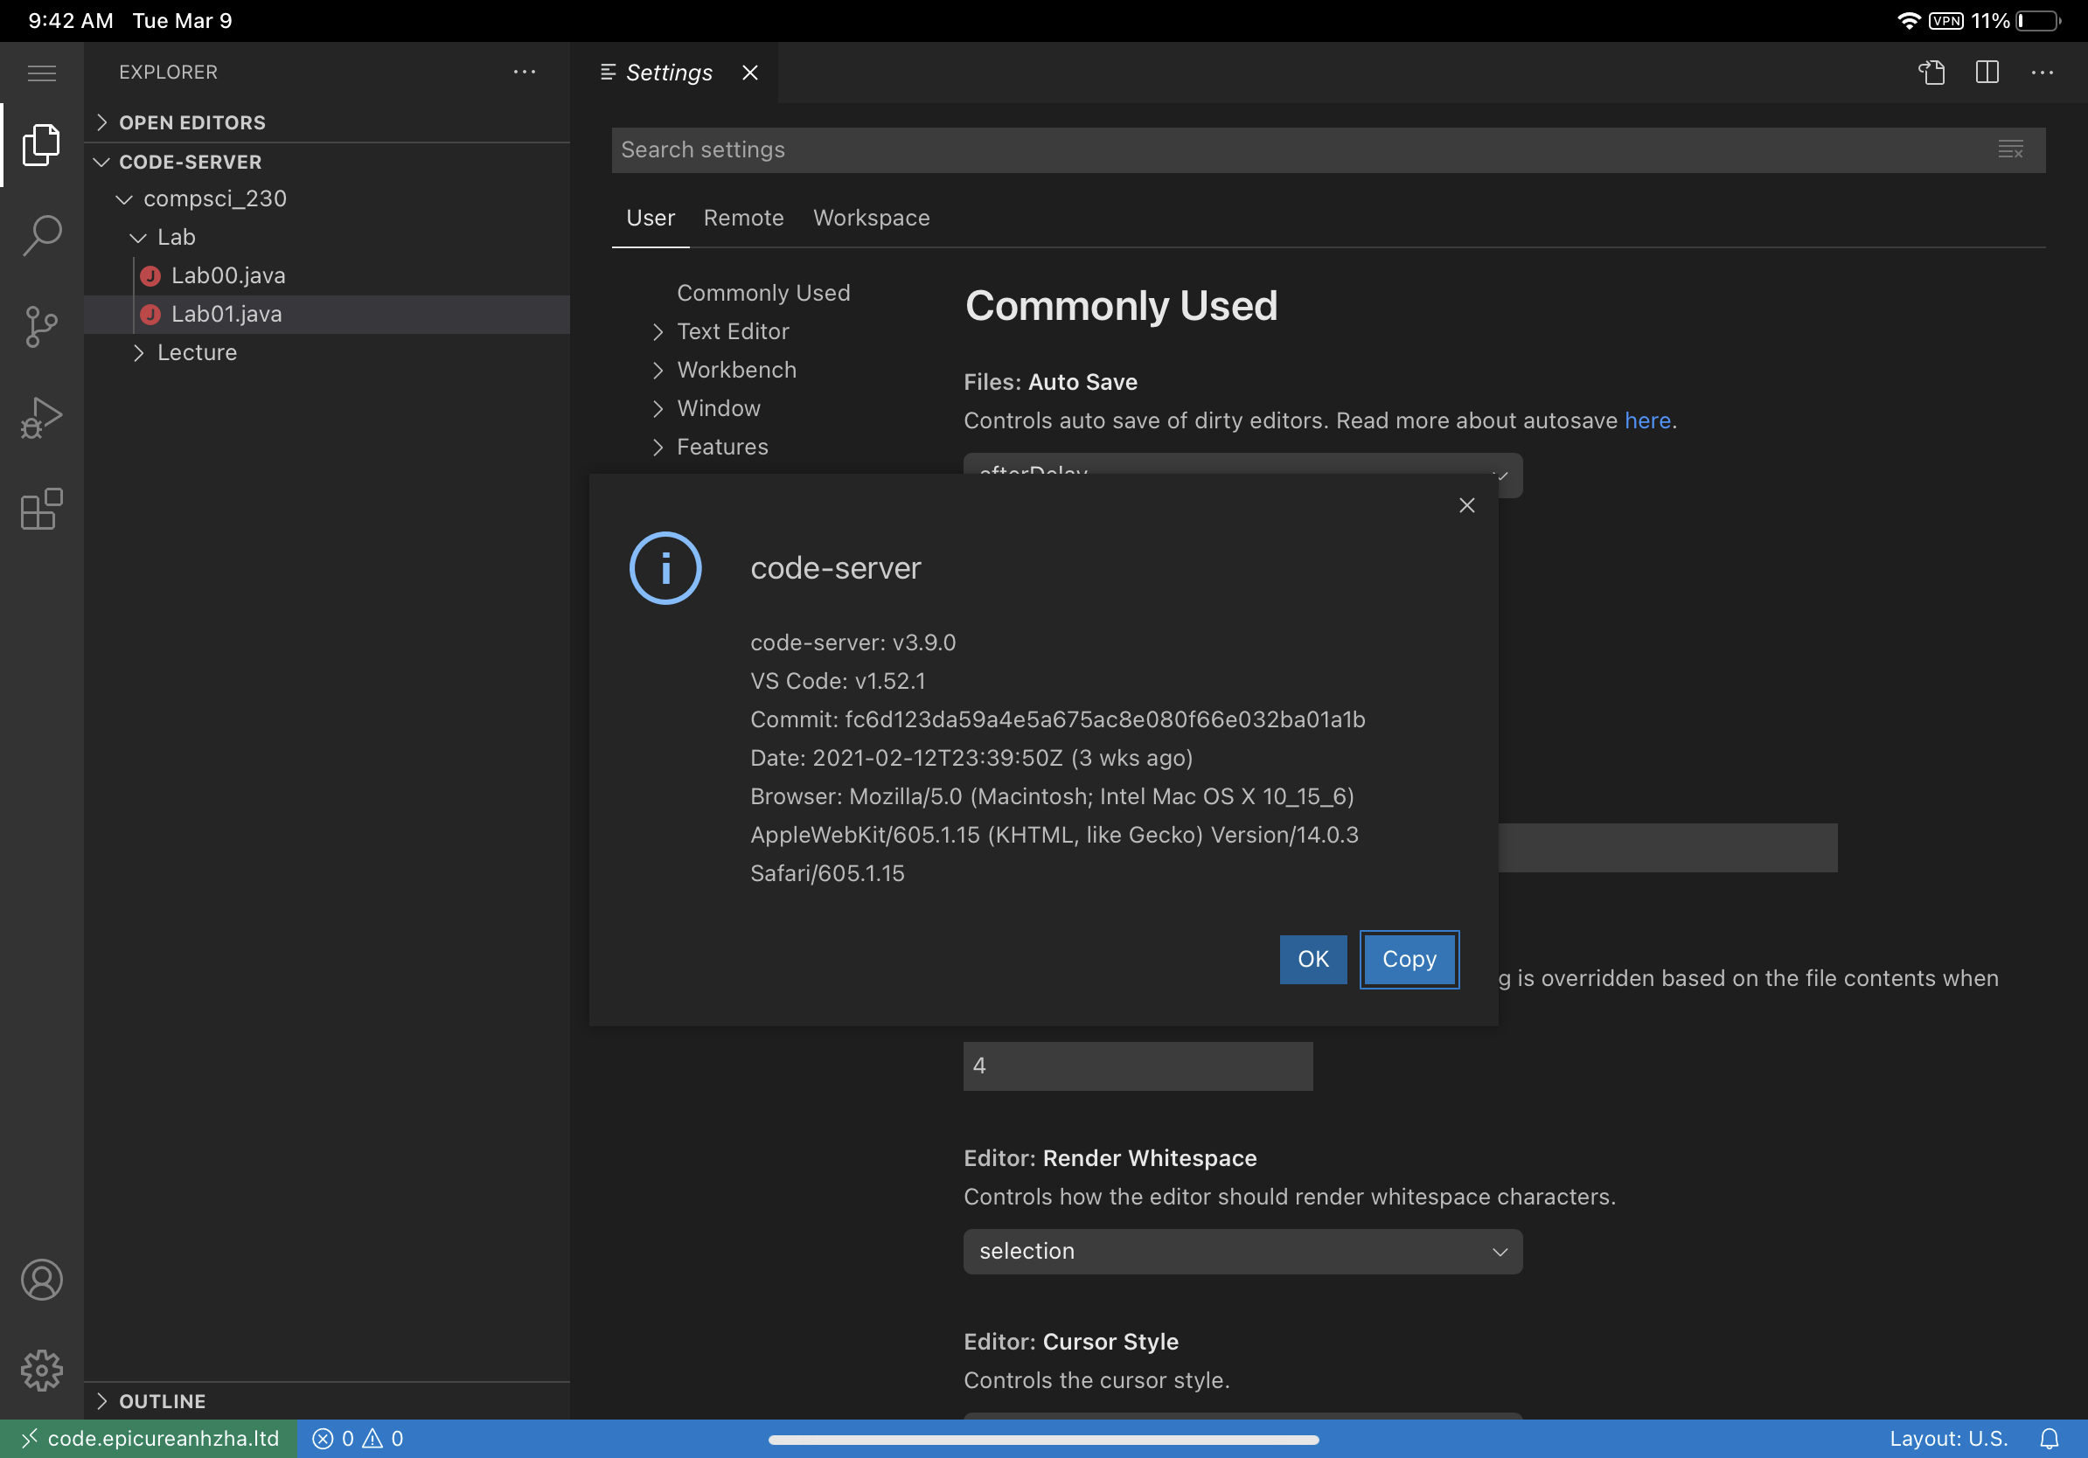This screenshot has height=1458, width=2088.
Task: Open the Manage gear icon
Action: pyautogui.click(x=41, y=1371)
